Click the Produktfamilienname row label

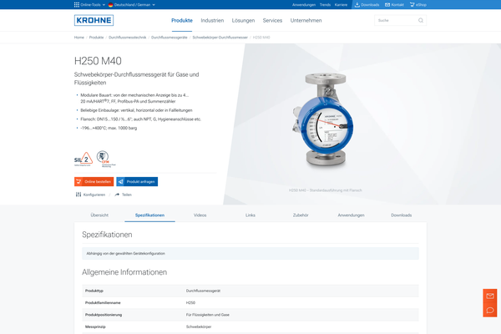[x=103, y=302]
